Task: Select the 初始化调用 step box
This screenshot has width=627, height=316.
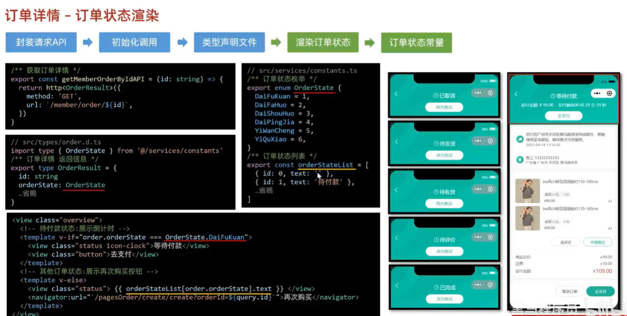Action: [x=135, y=43]
